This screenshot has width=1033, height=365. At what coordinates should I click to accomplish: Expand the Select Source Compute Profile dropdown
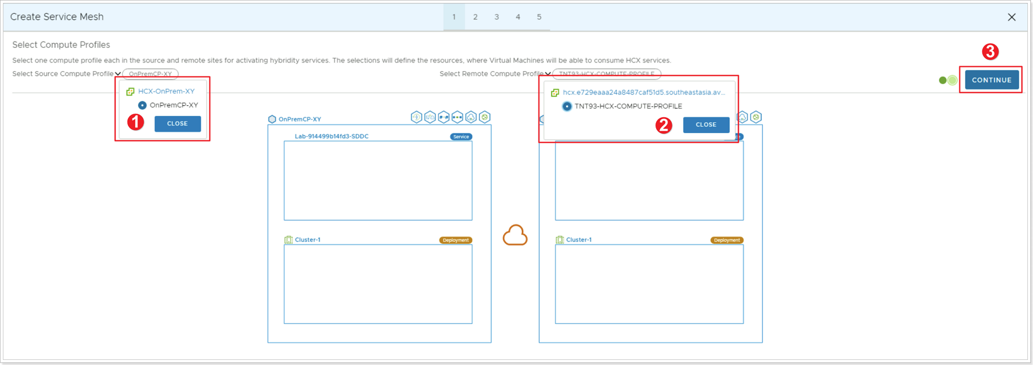coord(118,74)
